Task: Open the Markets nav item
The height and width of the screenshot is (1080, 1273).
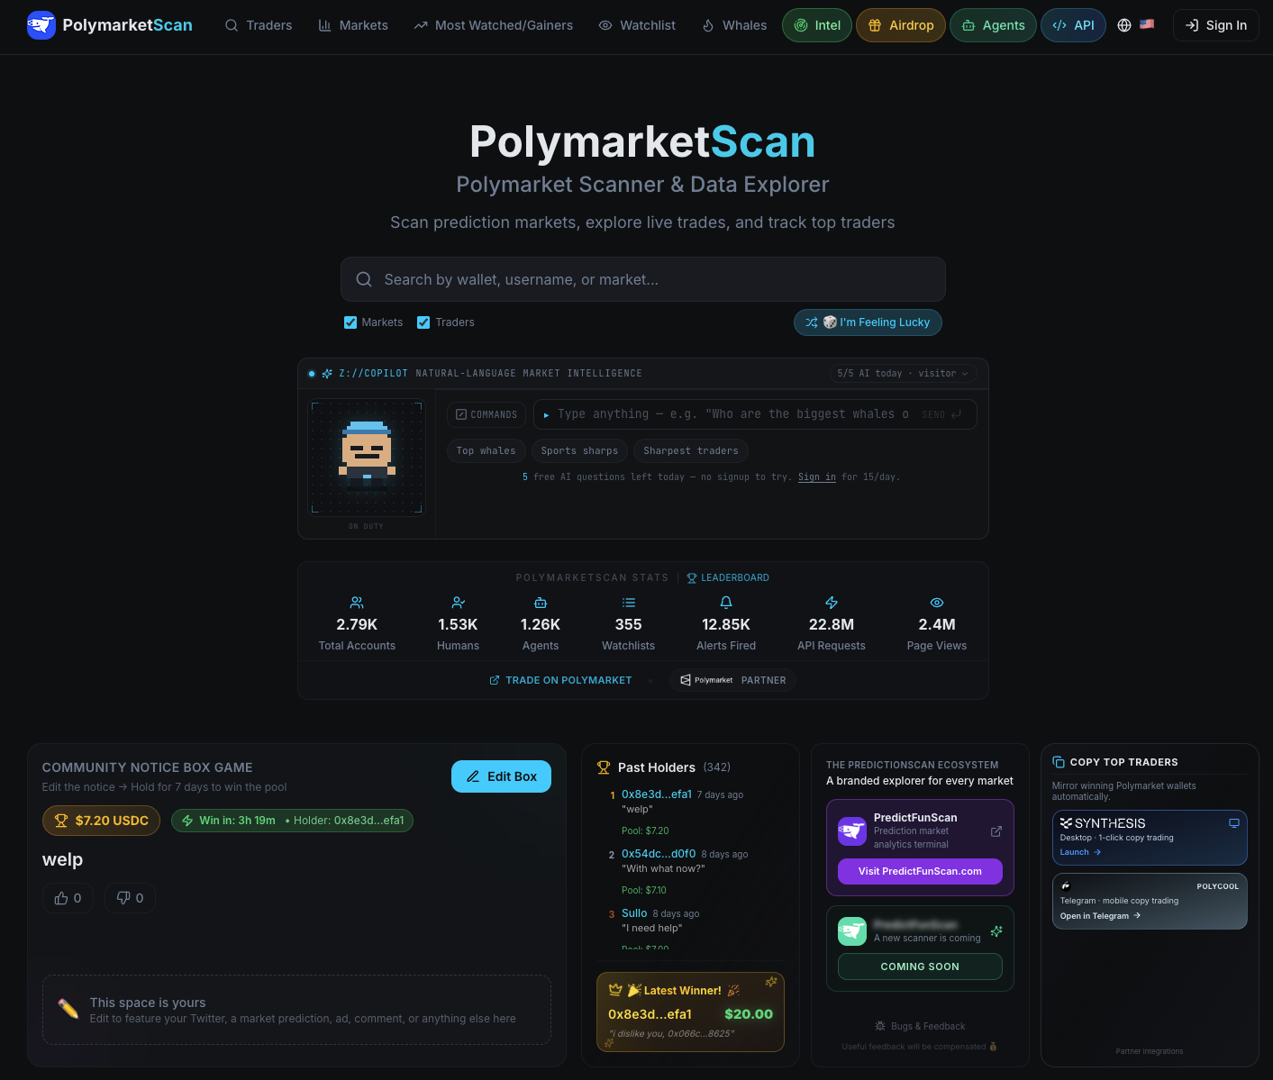Action: [353, 25]
